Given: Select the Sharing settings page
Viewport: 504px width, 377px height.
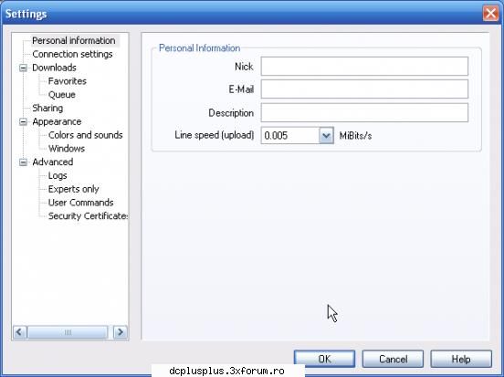Looking at the screenshot, I should point(47,108).
